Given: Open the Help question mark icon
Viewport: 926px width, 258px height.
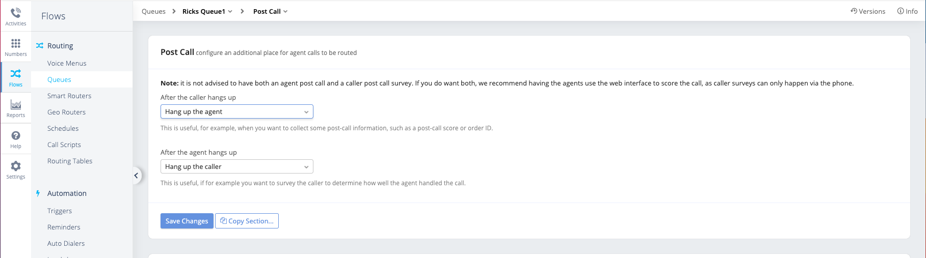Looking at the screenshot, I should tap(16, 136).
